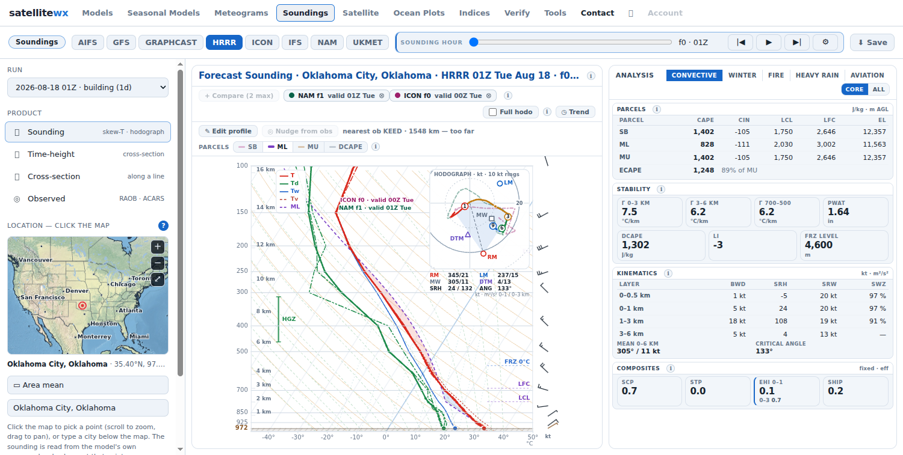The height and width of the screenshot is (455, 903).
Task: Enable the Full hodo checkbox
Action: [x=492, y=112]
